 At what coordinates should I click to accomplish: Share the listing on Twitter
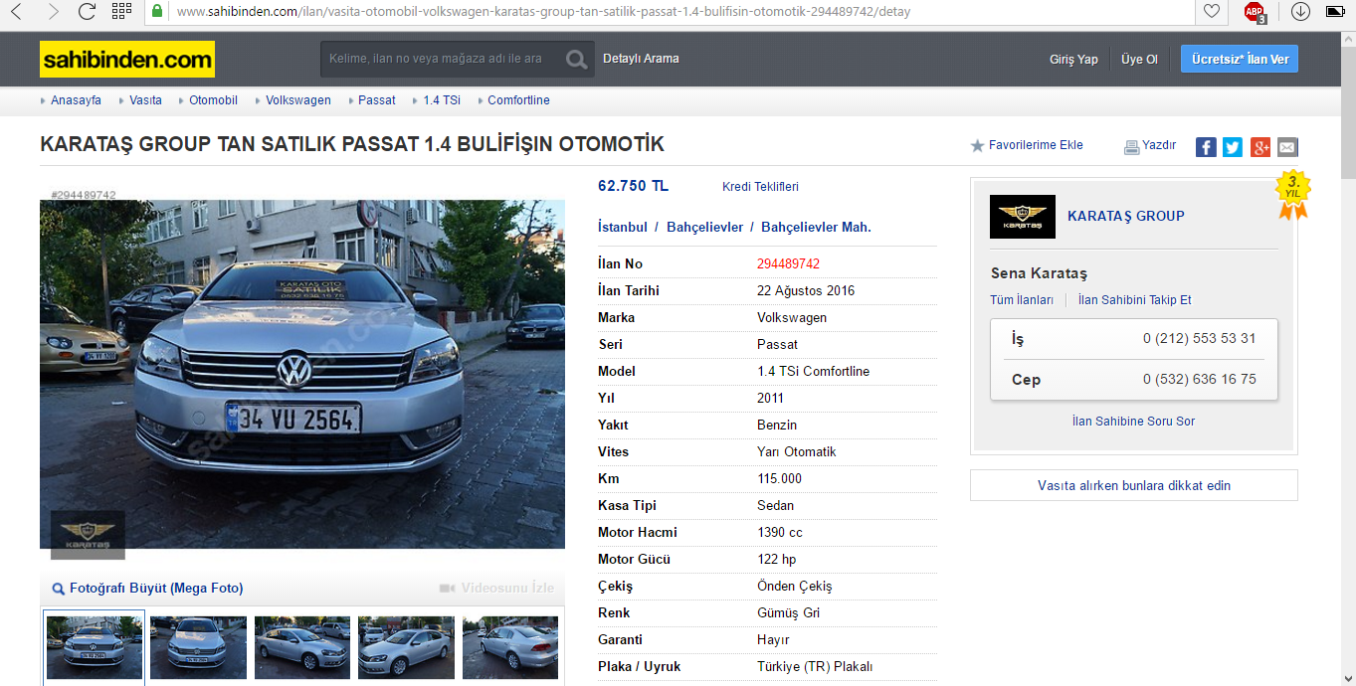pyautogui.click(x=1233, y=147)
